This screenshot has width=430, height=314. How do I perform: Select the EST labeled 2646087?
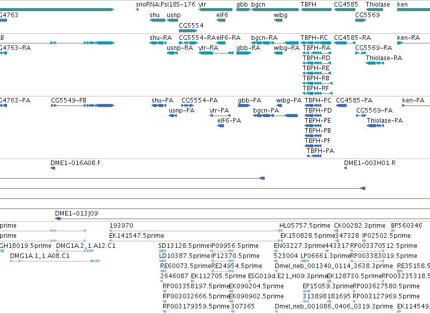tap(174, 276)
